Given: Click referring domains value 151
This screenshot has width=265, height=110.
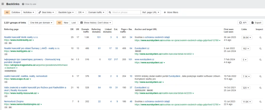Looking at the screenshot, I should click(x=99, y=37).
